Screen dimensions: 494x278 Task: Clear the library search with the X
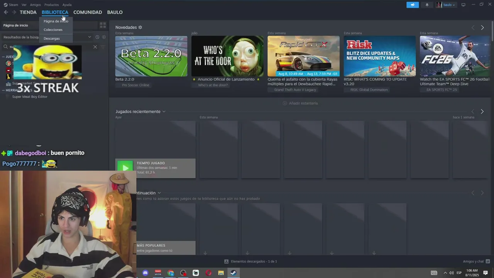click(x=95, y=47)
